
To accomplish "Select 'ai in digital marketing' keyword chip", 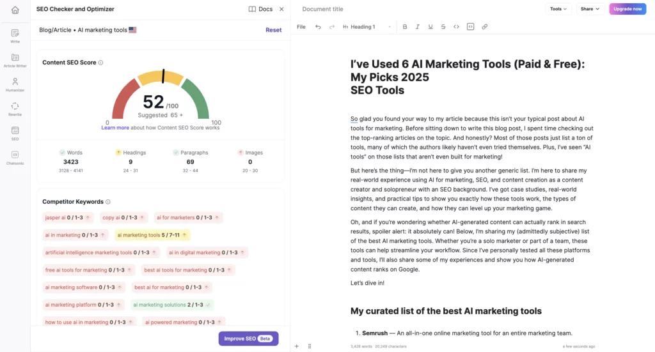I will 207,253.
